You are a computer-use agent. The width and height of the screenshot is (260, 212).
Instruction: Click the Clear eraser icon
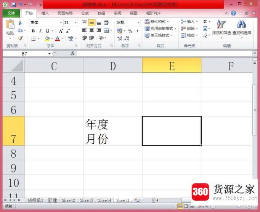[x=205, y=35]
